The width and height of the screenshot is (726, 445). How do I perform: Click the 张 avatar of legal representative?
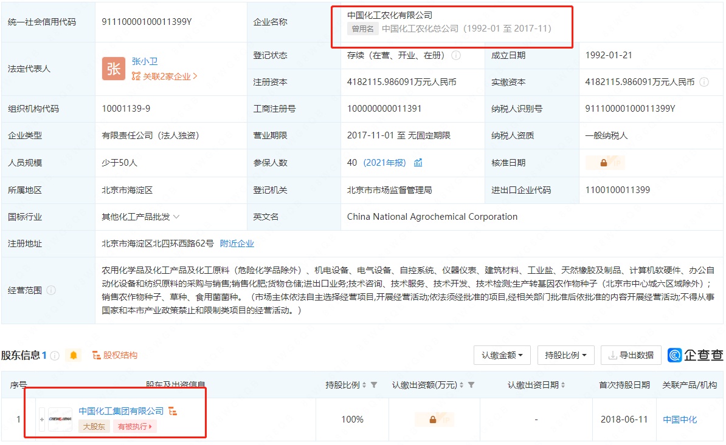click(x=114, y=69)
